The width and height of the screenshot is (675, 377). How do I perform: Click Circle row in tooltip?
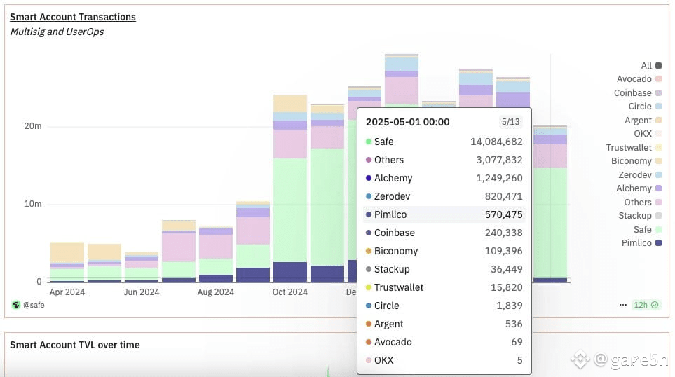point(444,306)
